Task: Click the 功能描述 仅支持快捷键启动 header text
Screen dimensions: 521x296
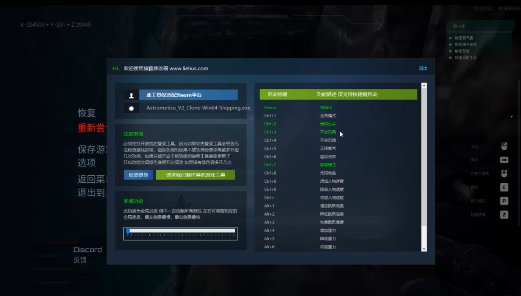Action: [347, 94]
